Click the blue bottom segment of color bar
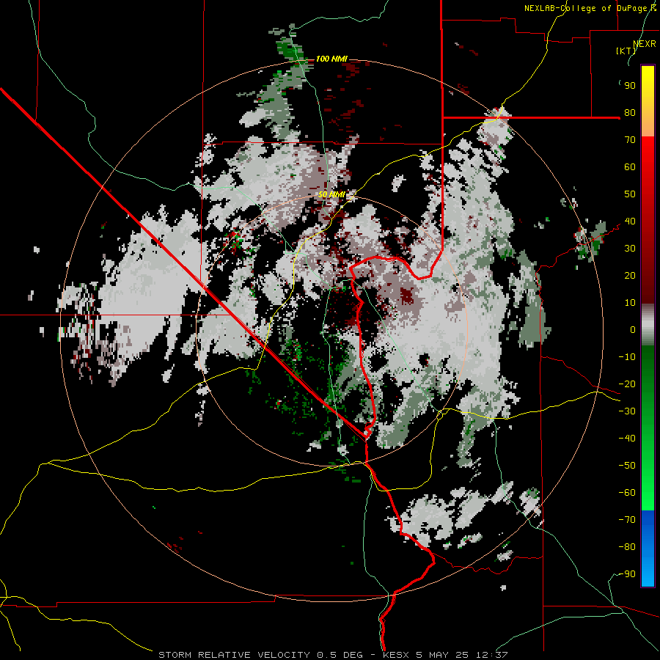660x660 pixels. pos(648,548)
